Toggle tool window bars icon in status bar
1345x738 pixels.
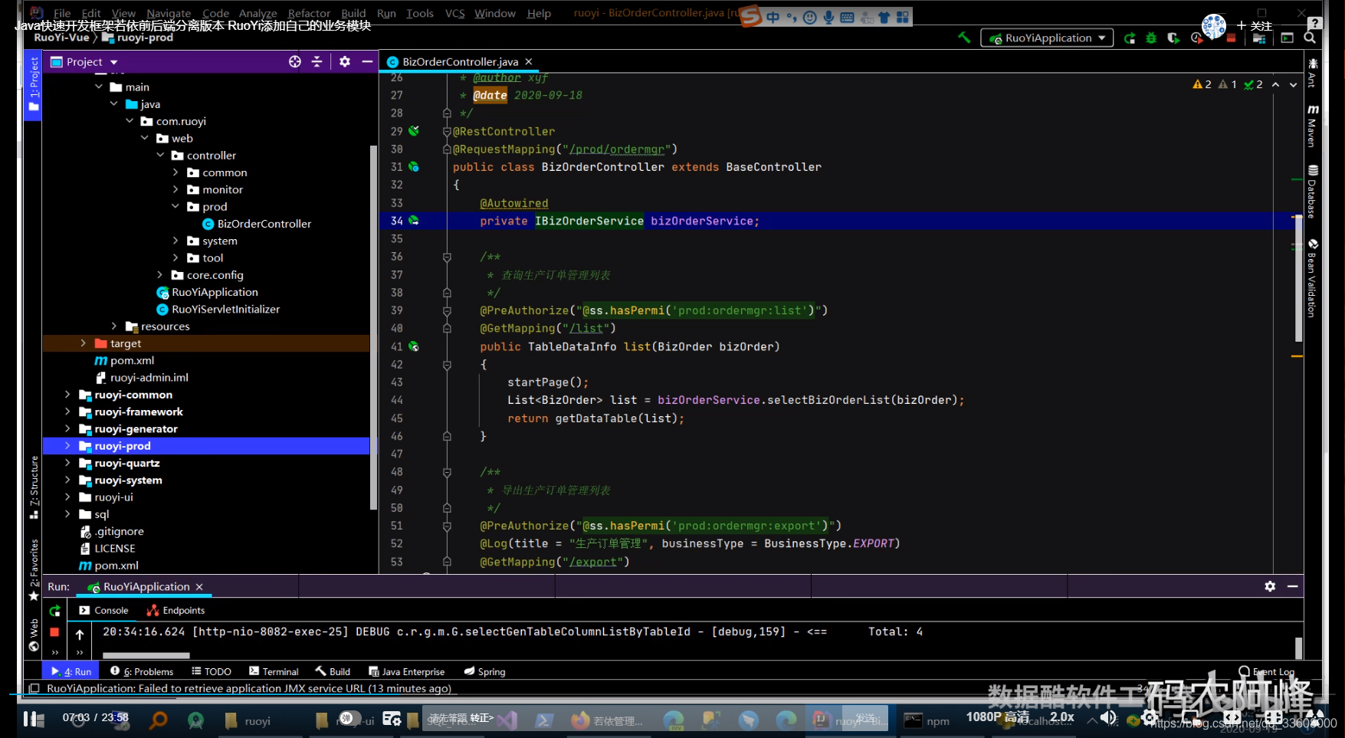(34, 688)
